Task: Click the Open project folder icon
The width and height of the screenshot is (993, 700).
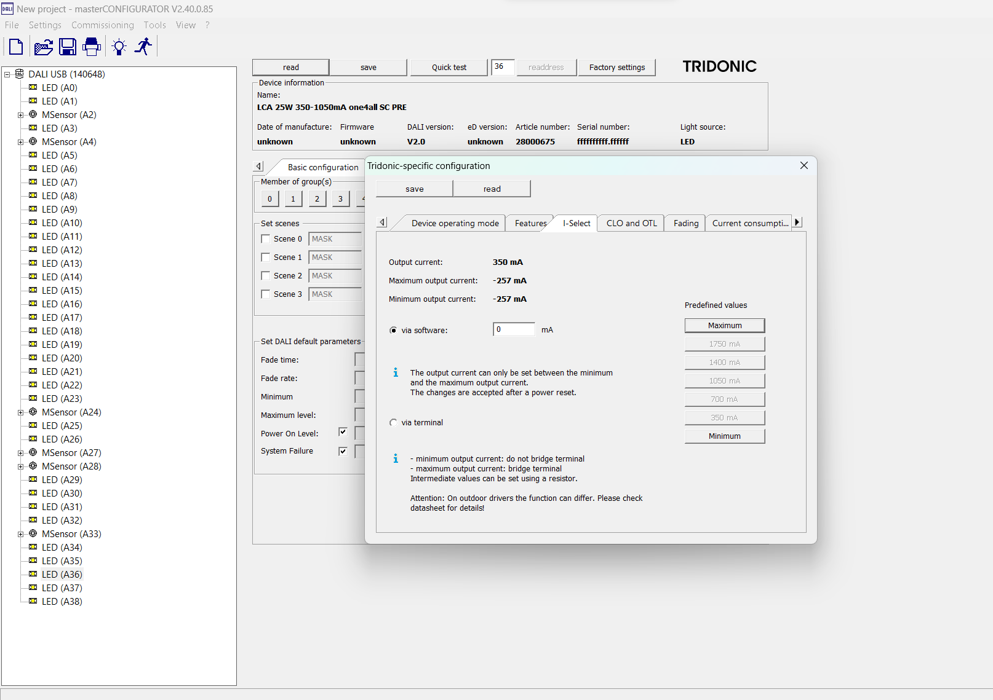Action: pos(43,47)
